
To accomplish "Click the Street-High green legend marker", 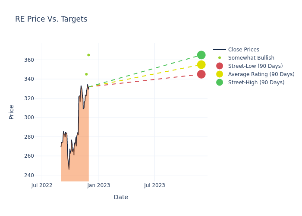I will coord(220,83).
